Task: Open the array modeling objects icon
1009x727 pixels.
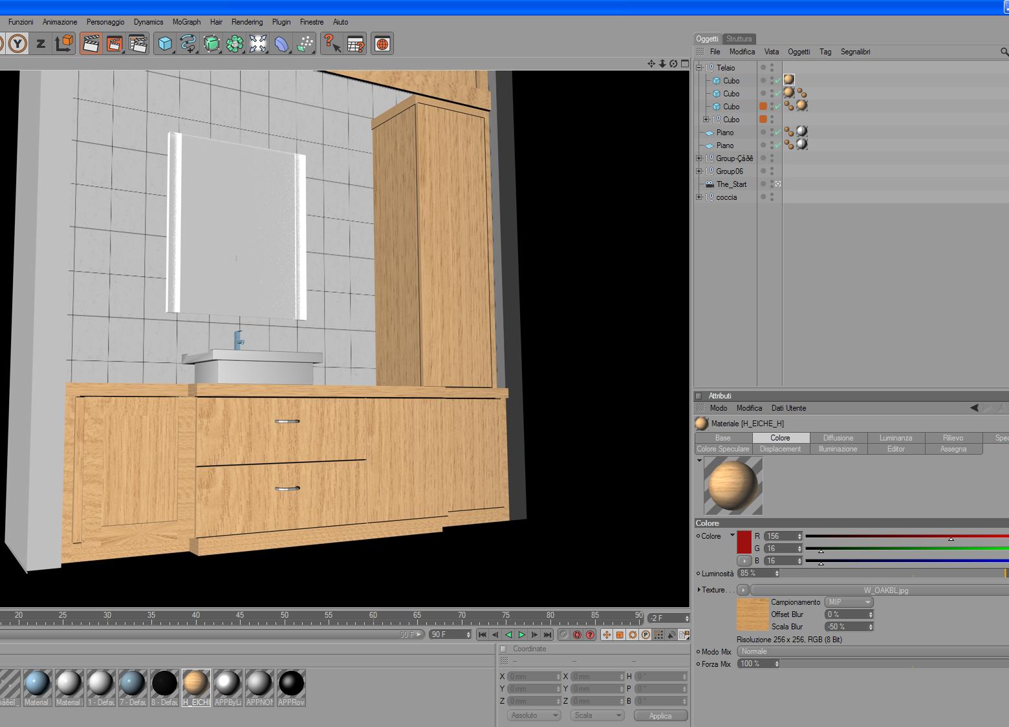Action: tap(235, 44)
